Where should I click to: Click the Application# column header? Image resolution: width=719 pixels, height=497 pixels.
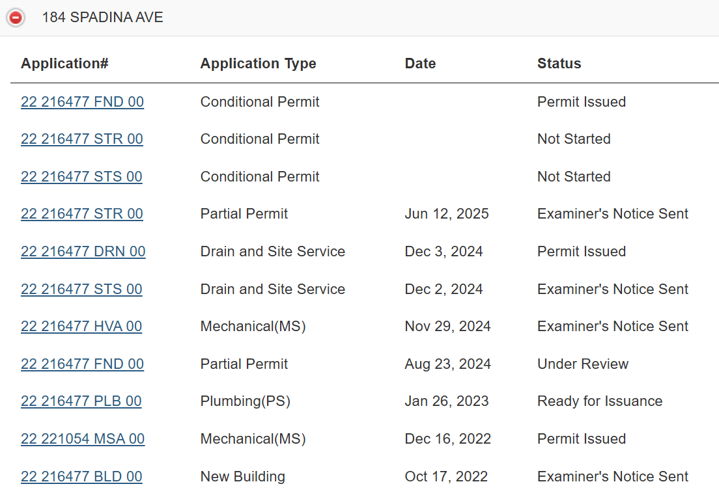tap(64, 64)
